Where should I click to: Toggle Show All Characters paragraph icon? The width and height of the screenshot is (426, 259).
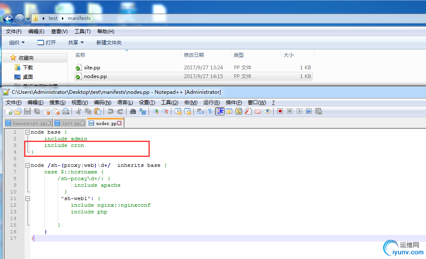coord(210,111)
